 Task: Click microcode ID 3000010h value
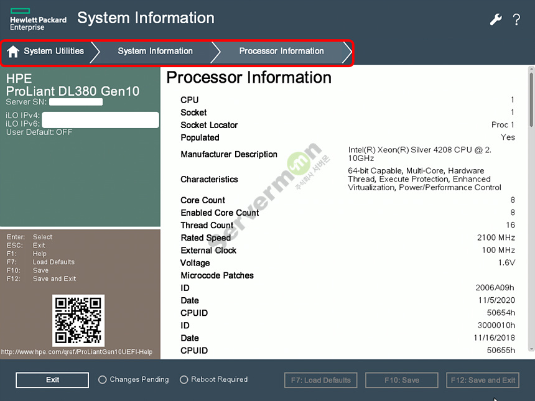(x=496, y=326)
